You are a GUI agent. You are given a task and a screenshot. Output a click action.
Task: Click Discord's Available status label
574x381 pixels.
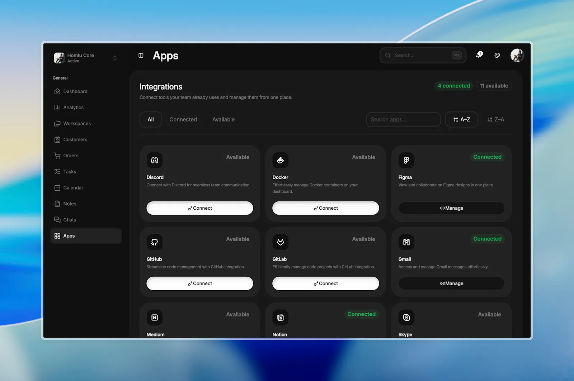pyautogui.click(x=237, y=157)
